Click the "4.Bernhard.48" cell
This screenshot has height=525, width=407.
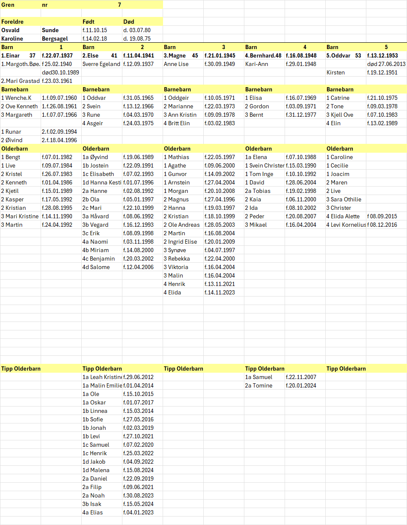(264, 55)
